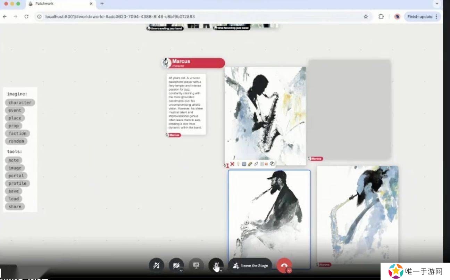Click the orange dot icon in image toolbar
This screenshot has width=450, height=280.
pos(266,164)
